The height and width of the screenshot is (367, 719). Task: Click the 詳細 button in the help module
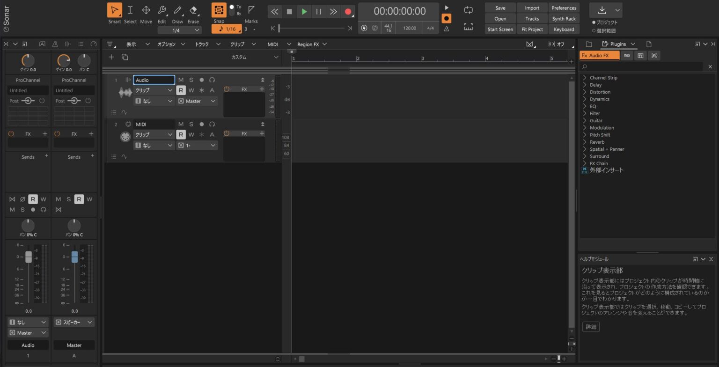click(590, 327)
